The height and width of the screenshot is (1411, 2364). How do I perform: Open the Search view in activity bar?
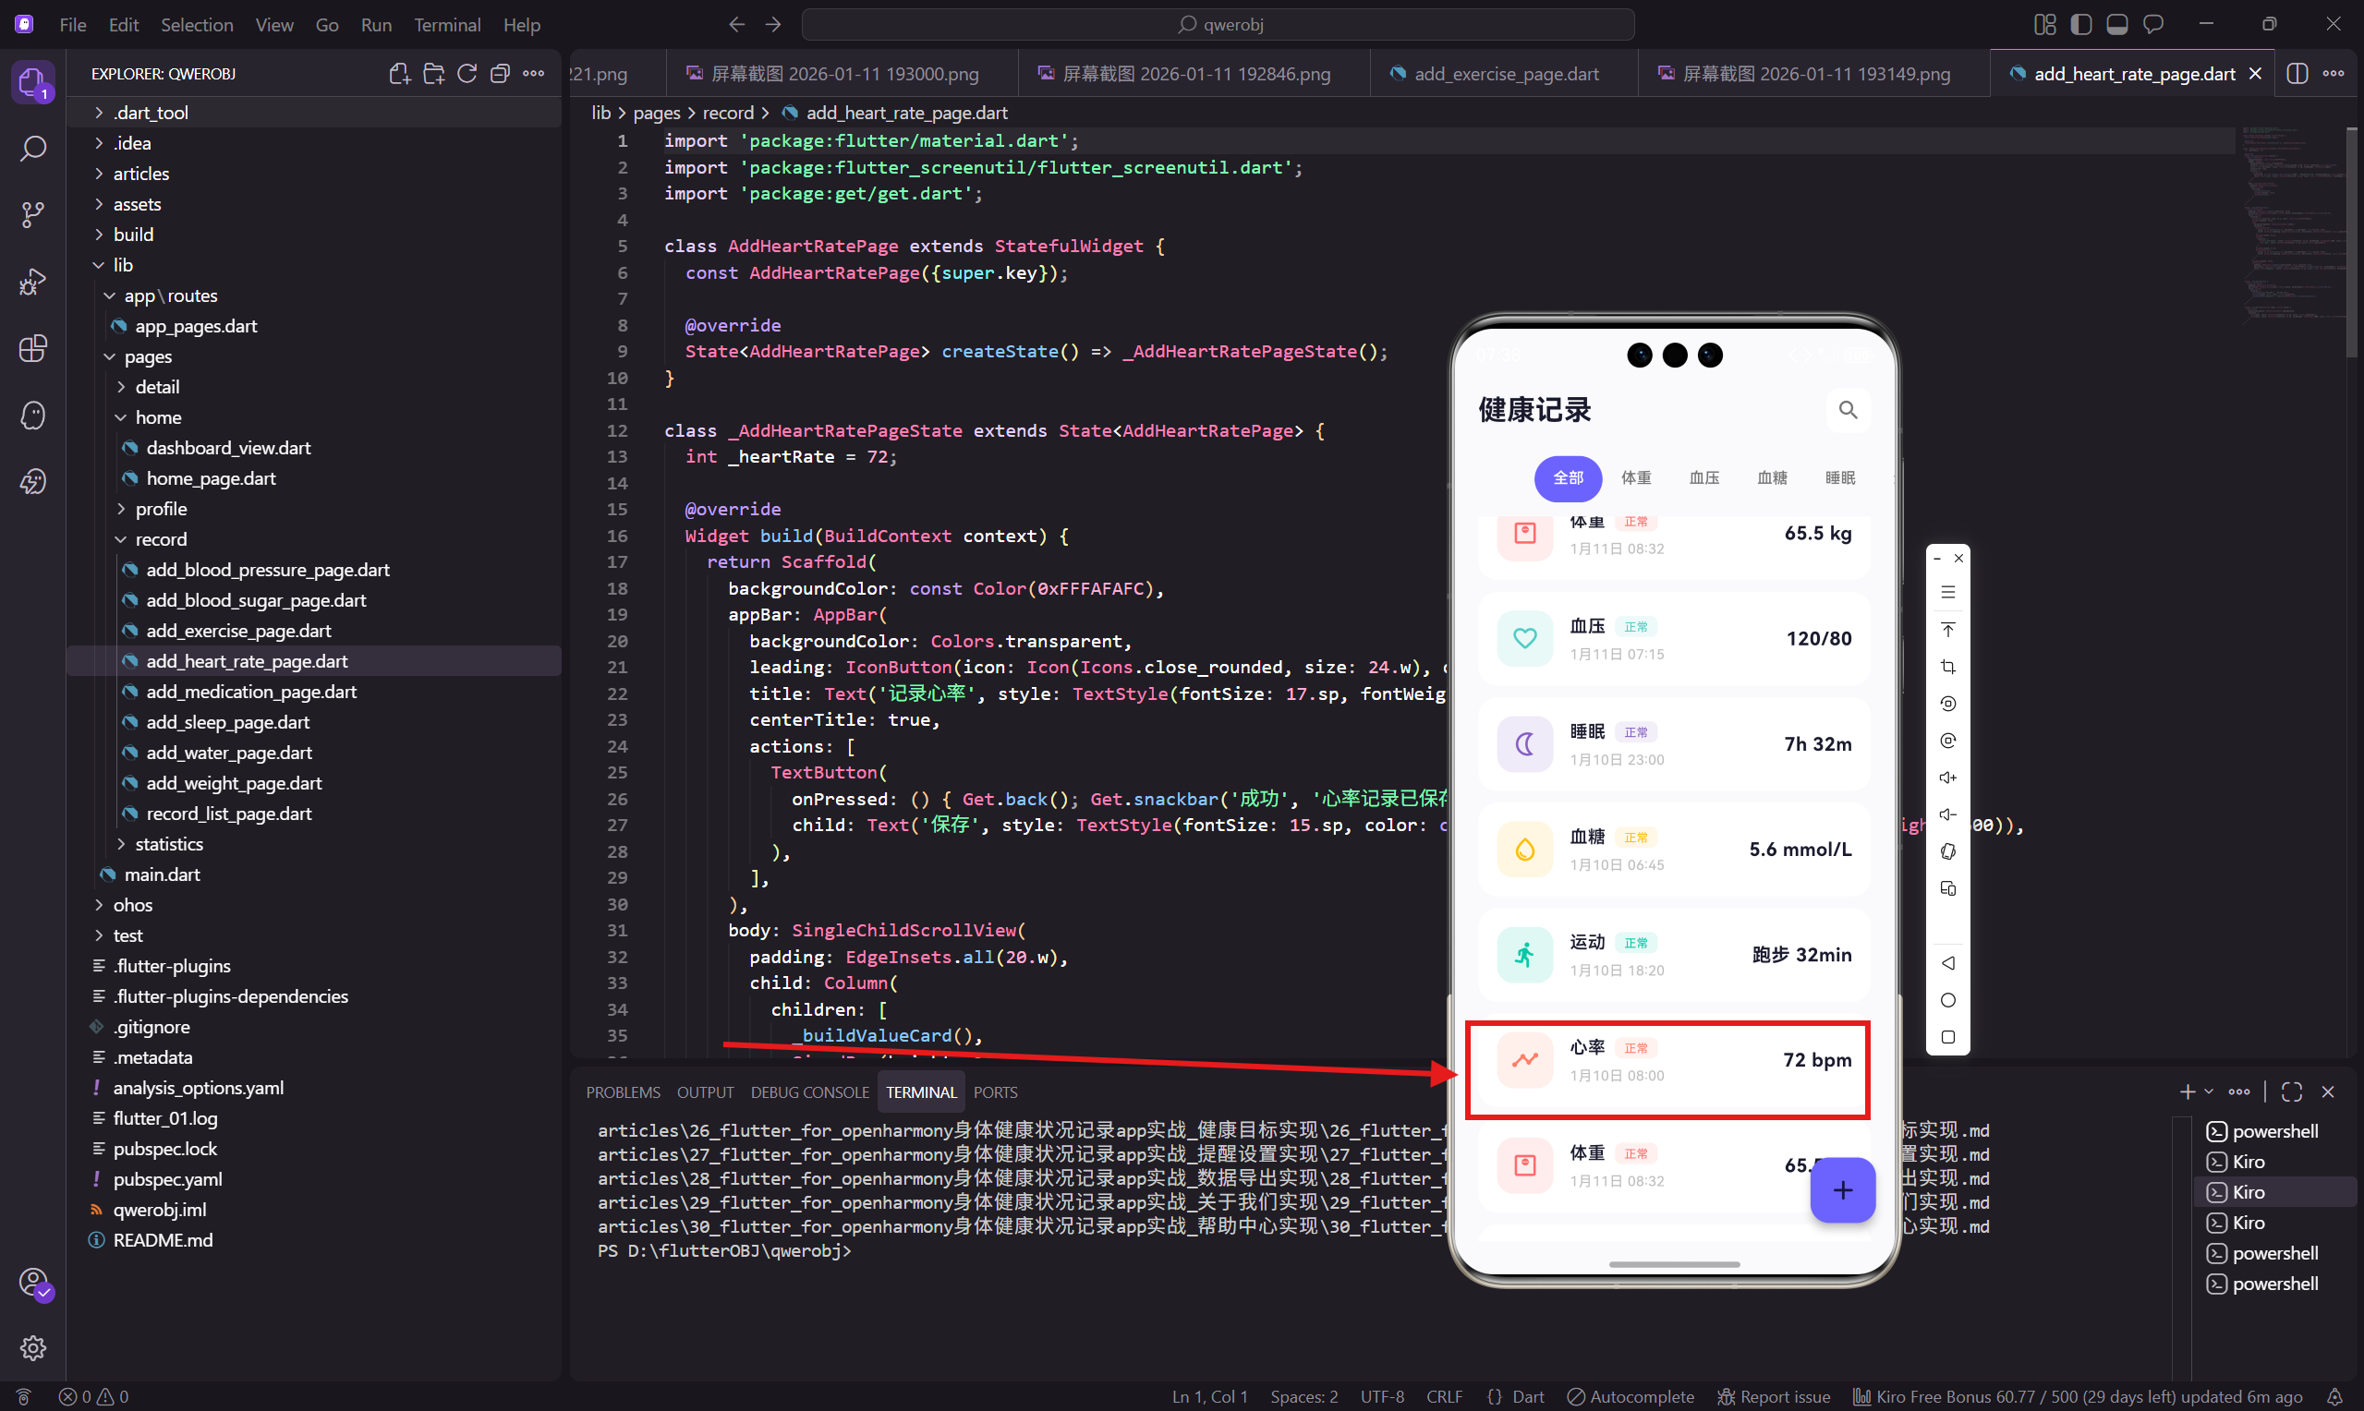(x=32, y=149)
